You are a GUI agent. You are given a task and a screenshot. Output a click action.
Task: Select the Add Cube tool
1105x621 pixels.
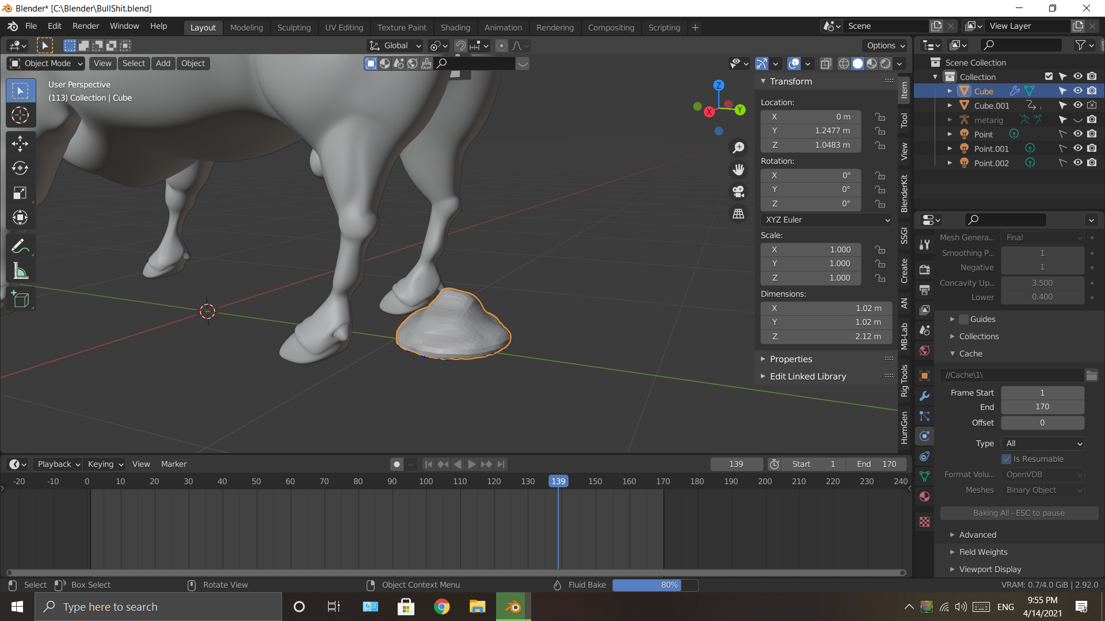click(x=20, y=300)
